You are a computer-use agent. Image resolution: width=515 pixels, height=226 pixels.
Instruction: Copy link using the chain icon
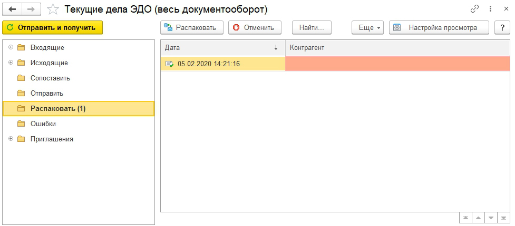[474, 9]
